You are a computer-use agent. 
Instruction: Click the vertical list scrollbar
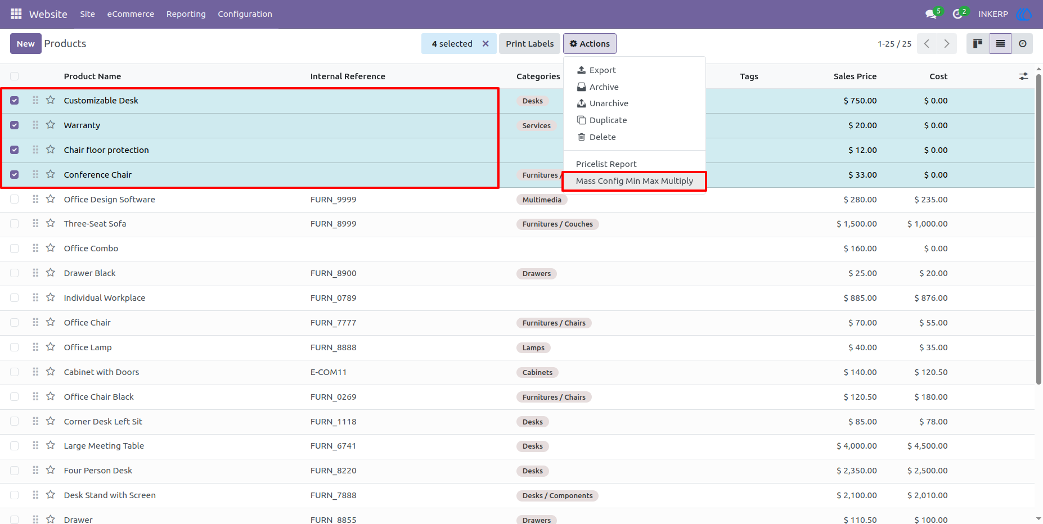(1038, 229)
